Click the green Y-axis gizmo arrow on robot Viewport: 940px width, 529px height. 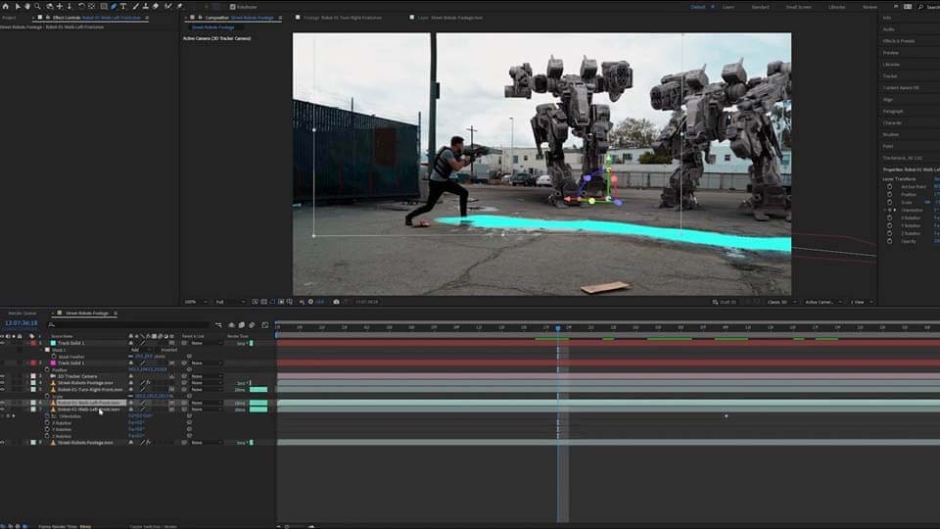coord(608,161)
